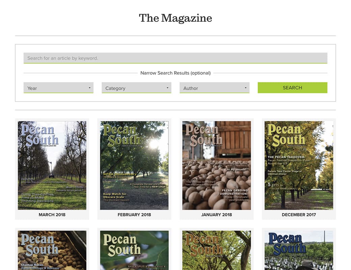Open the Category dropdown

point(136,88)
